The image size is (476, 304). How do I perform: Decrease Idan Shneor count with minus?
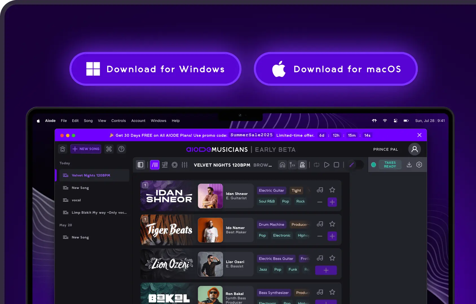(320, 202)
